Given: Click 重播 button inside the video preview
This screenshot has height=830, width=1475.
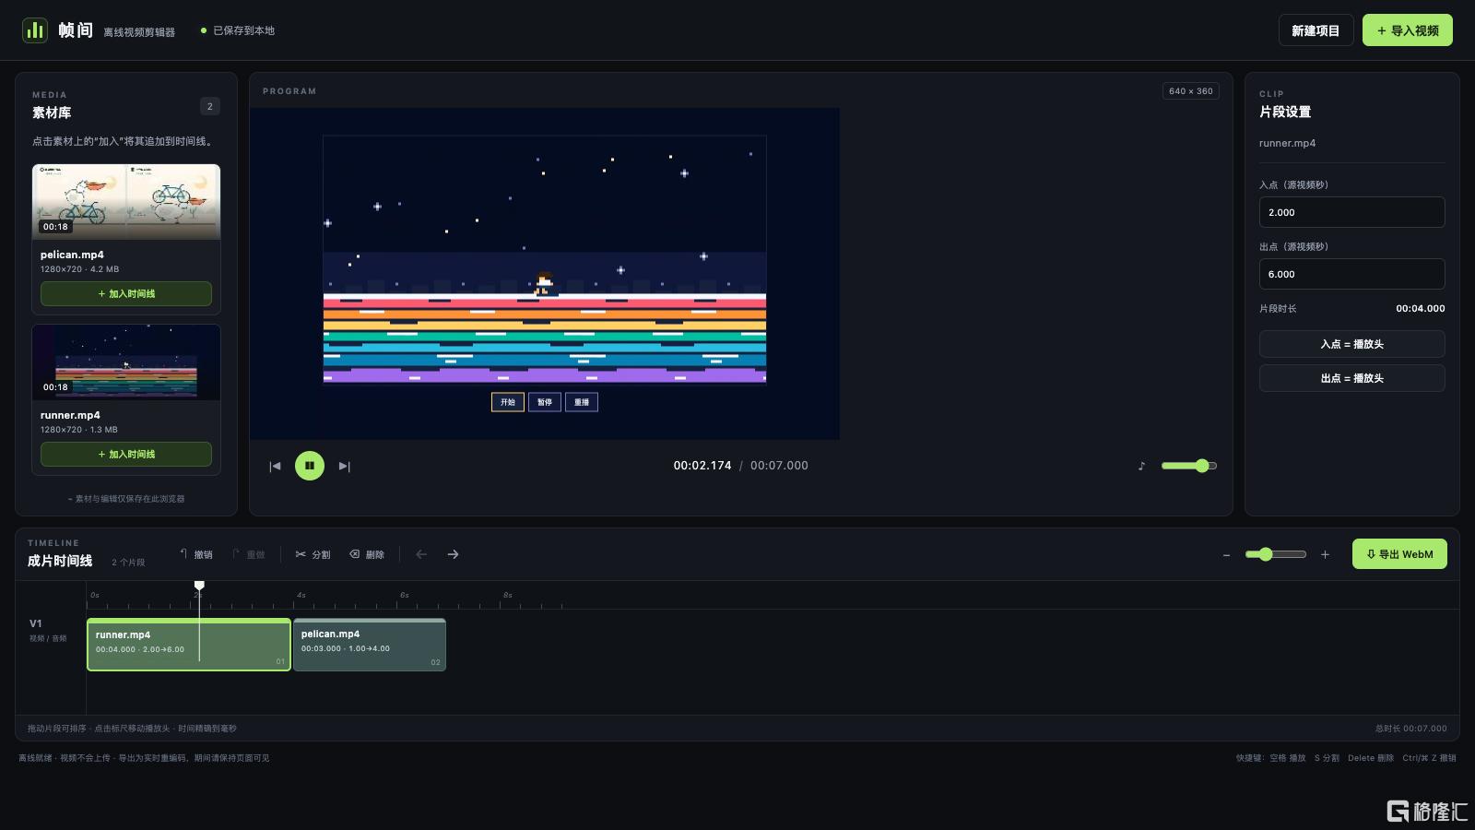Looking at the screenshot, I should (582, 402).
